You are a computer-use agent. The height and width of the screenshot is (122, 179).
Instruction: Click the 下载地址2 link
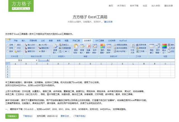click(x=28, y=116)
